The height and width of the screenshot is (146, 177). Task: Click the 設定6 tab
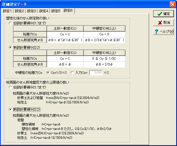[x=68, y=11]
